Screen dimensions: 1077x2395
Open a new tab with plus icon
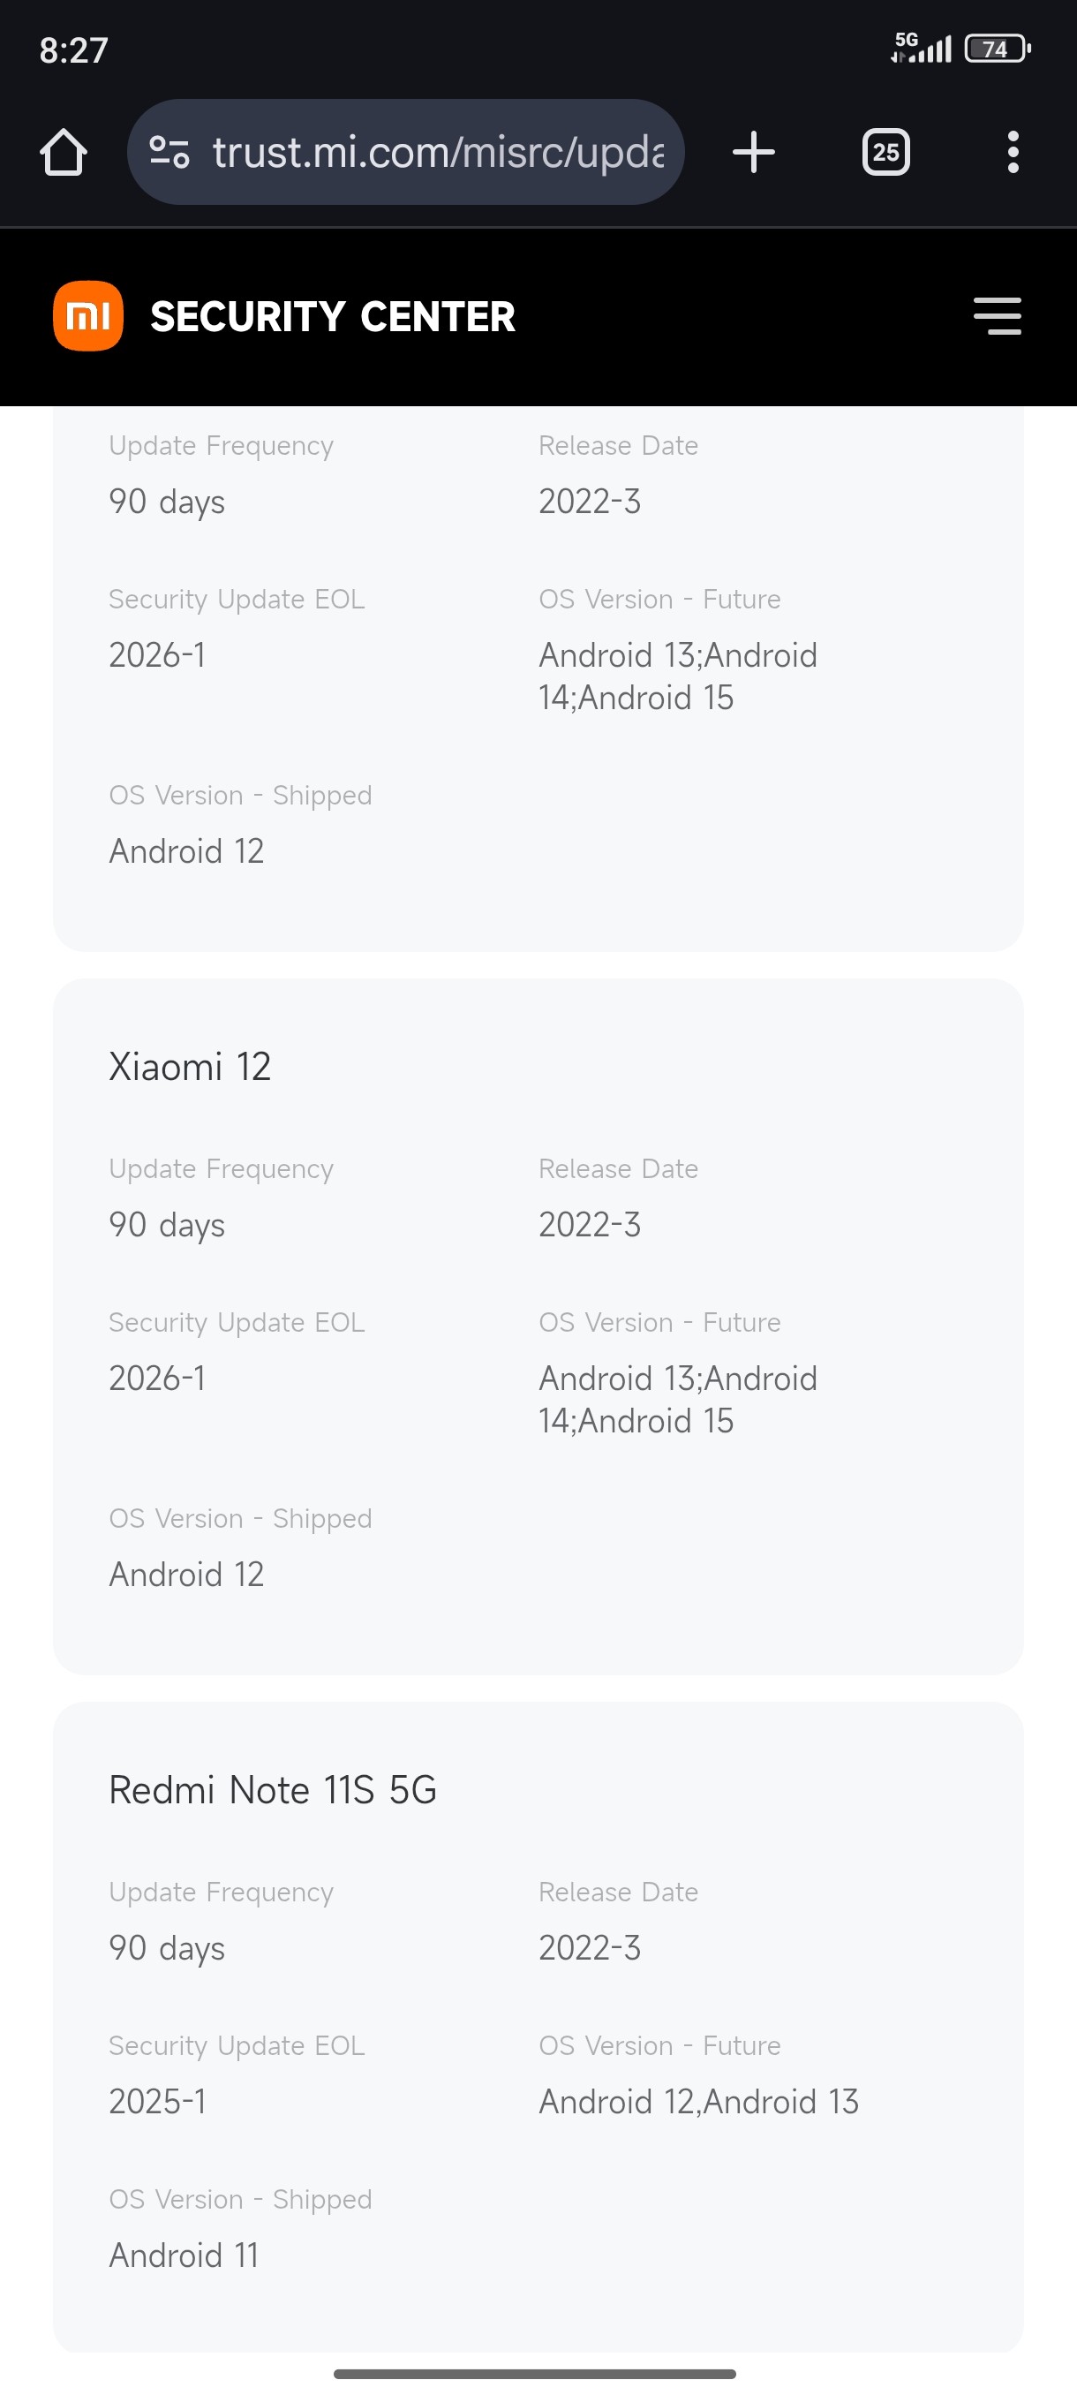[754, 153]
